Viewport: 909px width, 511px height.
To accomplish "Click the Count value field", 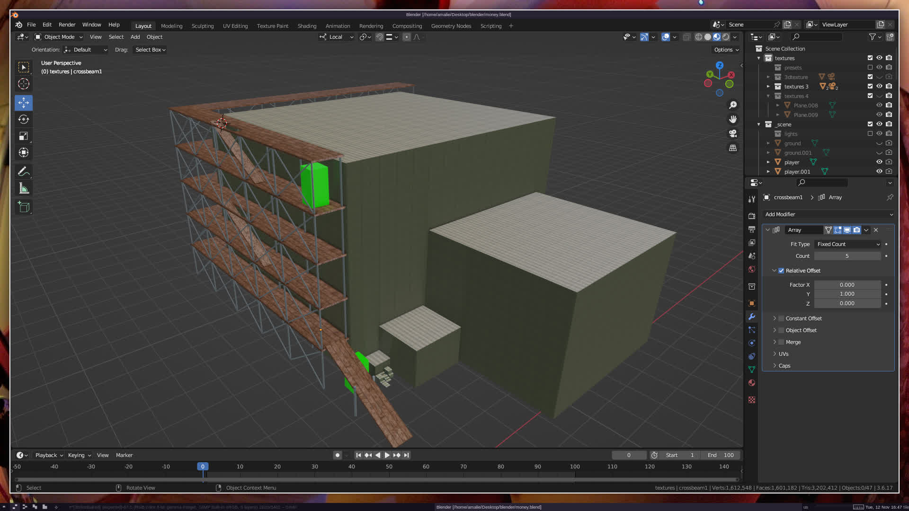I will 847,256.
